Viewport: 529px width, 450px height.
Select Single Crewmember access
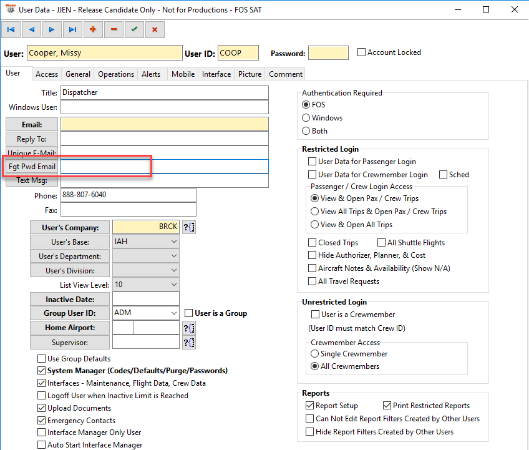[x=315, y=354]
